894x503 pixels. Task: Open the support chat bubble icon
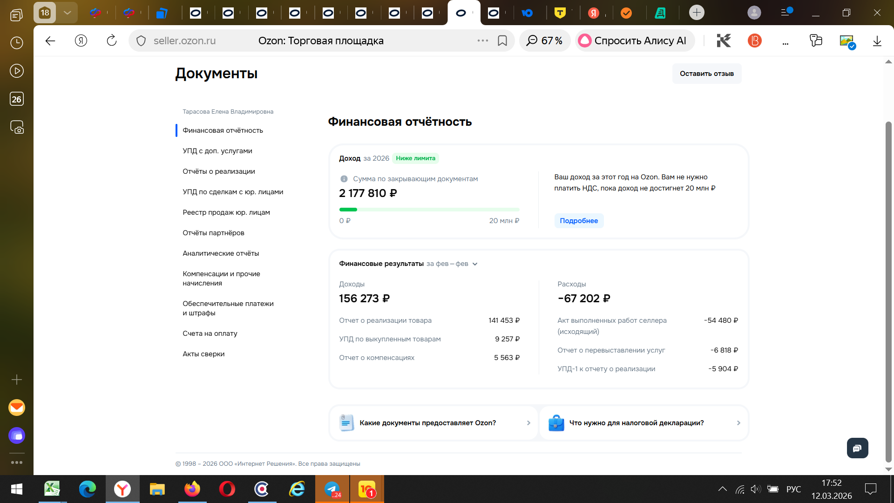click(857, 448)
